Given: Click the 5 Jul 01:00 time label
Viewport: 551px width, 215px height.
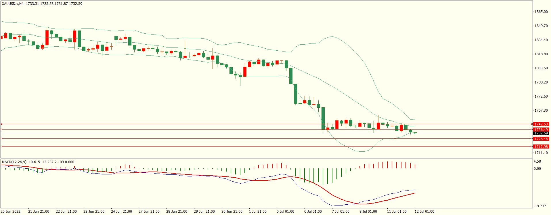Looking at the screenshot, I should pyautogui.click(x=285, y=212).
